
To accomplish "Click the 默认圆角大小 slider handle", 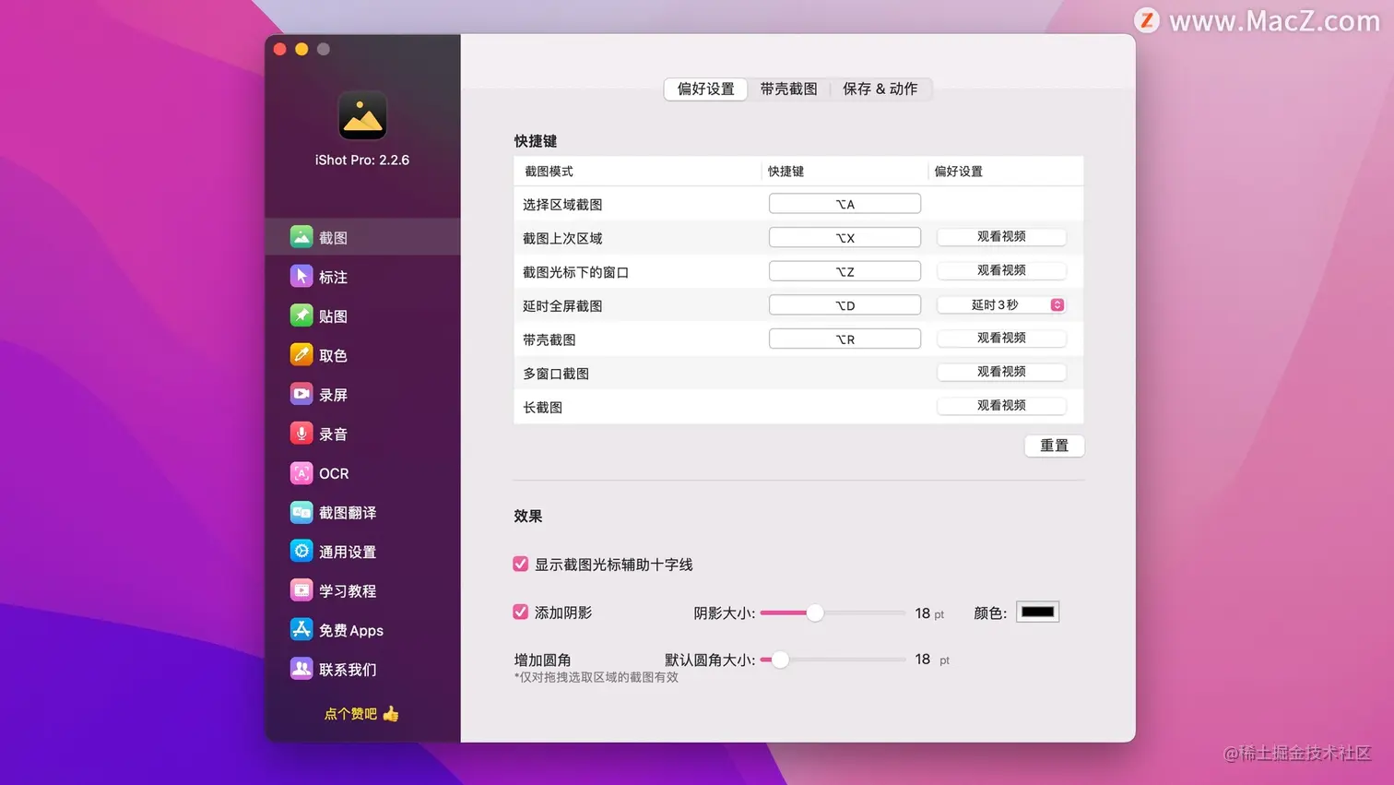I will pyautogui.click(x=780, y=660).
